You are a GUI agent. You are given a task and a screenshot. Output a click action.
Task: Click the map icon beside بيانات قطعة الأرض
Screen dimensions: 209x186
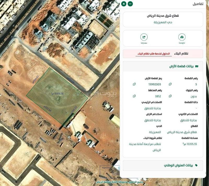coord(197,66)
